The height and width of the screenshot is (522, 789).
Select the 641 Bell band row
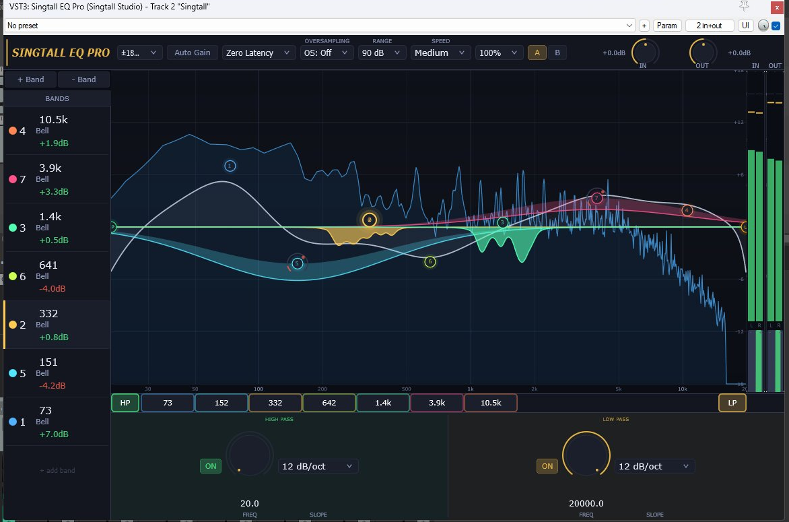click(x=57, y=276)
